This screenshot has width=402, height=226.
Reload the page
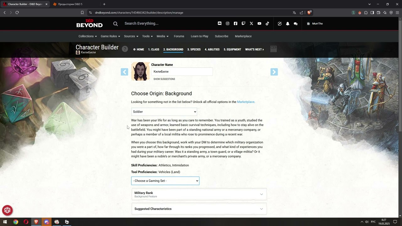(x=17, y=13)
